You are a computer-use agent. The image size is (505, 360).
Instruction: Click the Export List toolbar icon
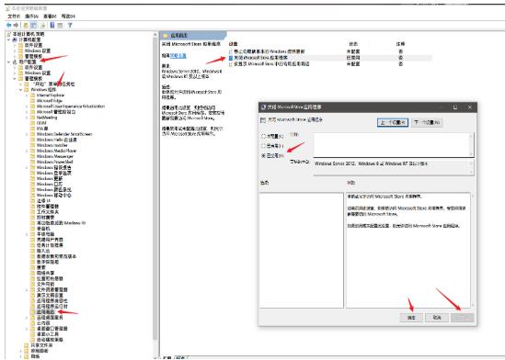[43, 25]
